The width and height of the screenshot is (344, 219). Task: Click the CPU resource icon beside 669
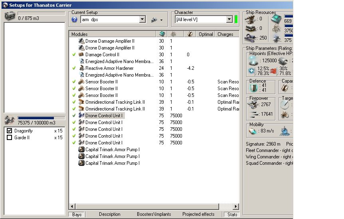(x=276, y=19)
